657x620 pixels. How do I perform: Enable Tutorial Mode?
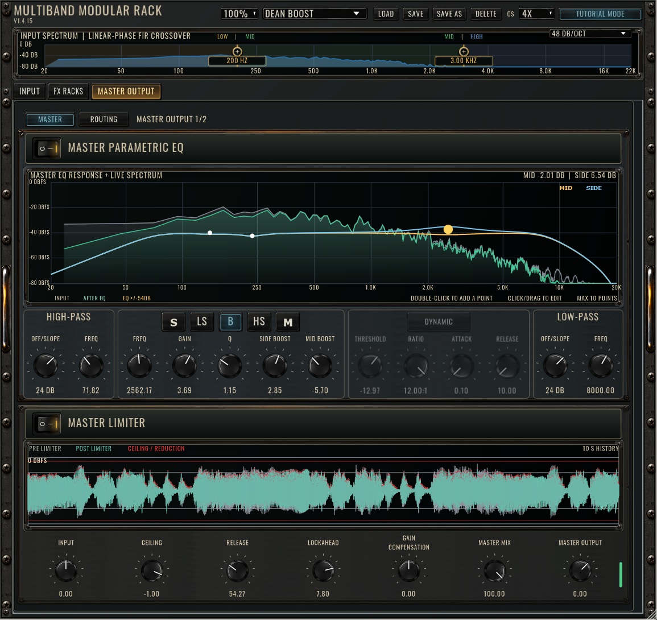pos(600,14)
